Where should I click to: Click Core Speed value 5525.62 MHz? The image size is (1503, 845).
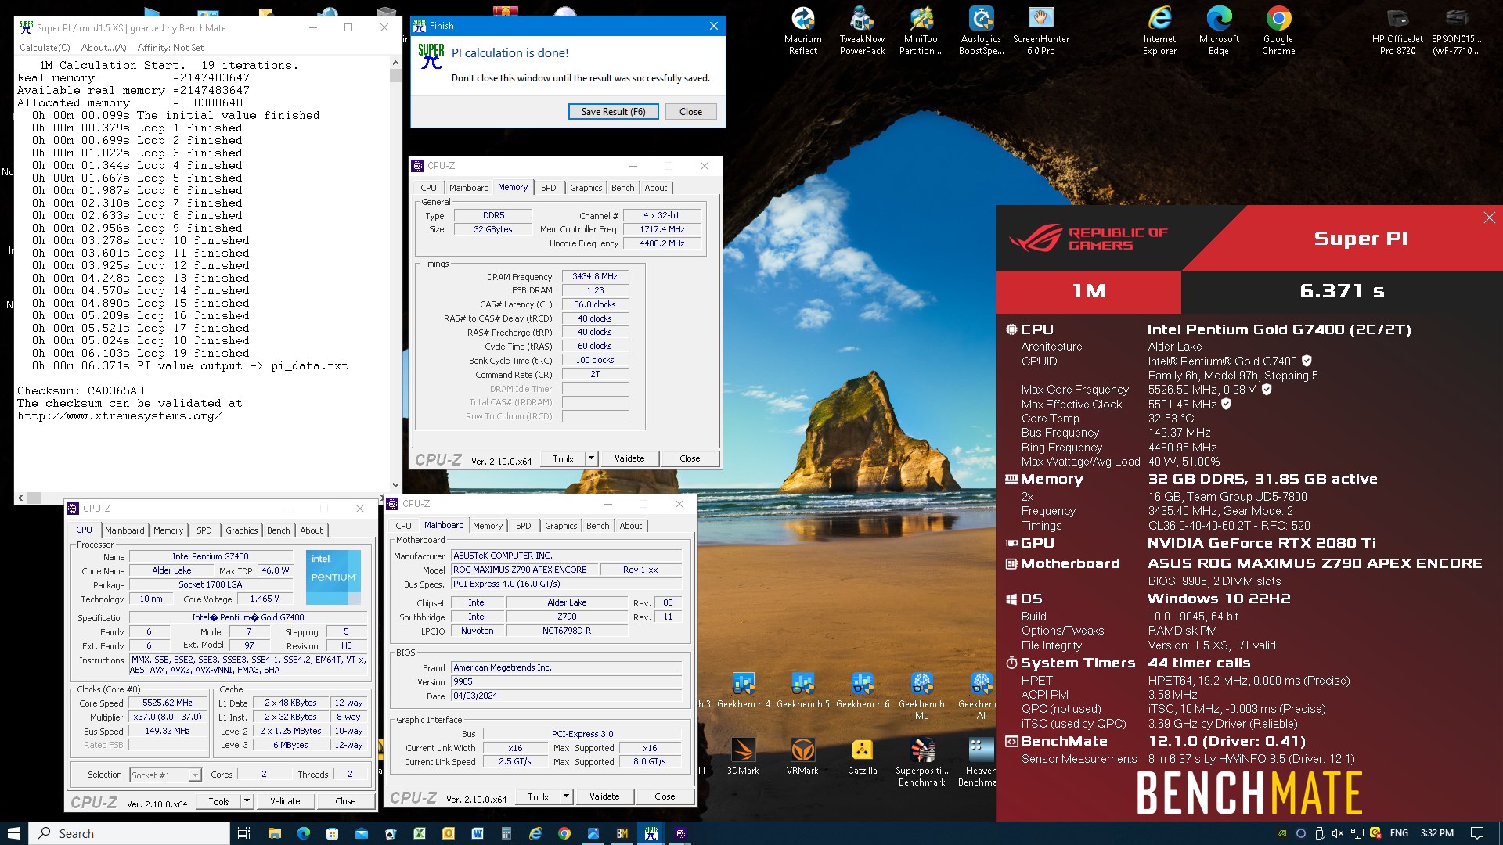168,703
